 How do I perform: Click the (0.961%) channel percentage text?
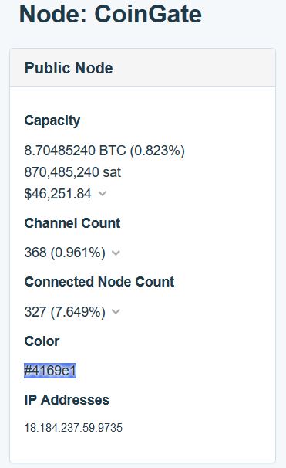point(78,253)
